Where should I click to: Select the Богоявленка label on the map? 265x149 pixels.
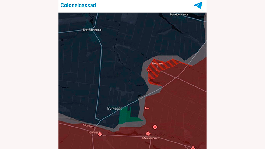92,29
